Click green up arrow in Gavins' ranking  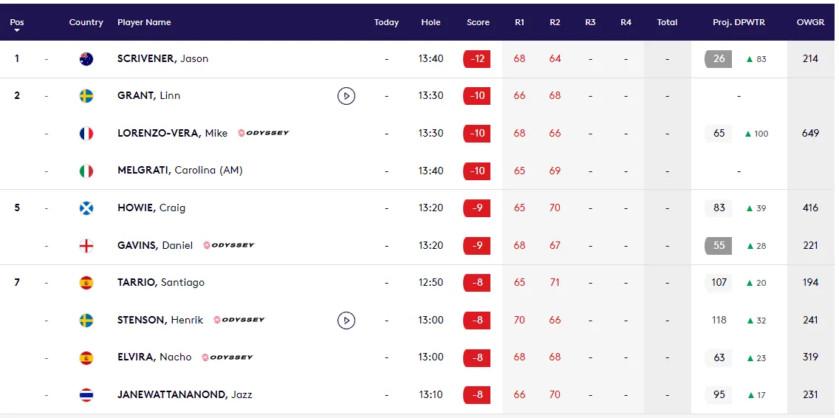tap(750, 246)
